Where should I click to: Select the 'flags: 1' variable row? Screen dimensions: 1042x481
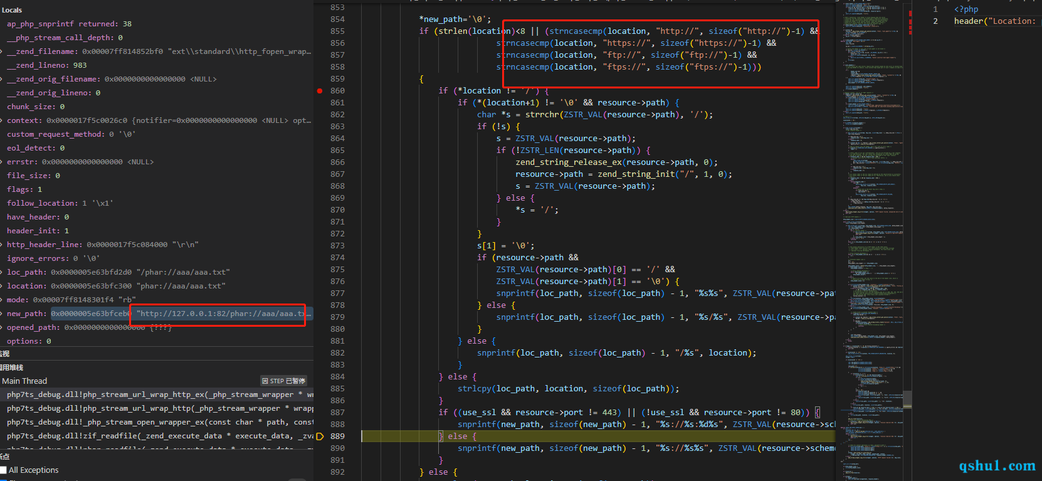(x=157, y=189)
